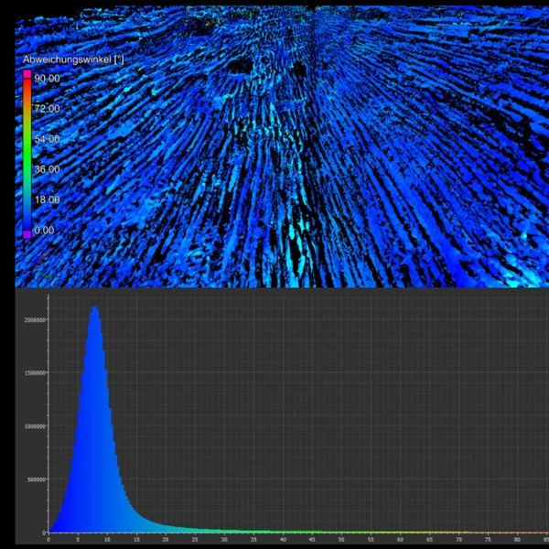Click the peak of the histogram curve

[x=93, y=308]
